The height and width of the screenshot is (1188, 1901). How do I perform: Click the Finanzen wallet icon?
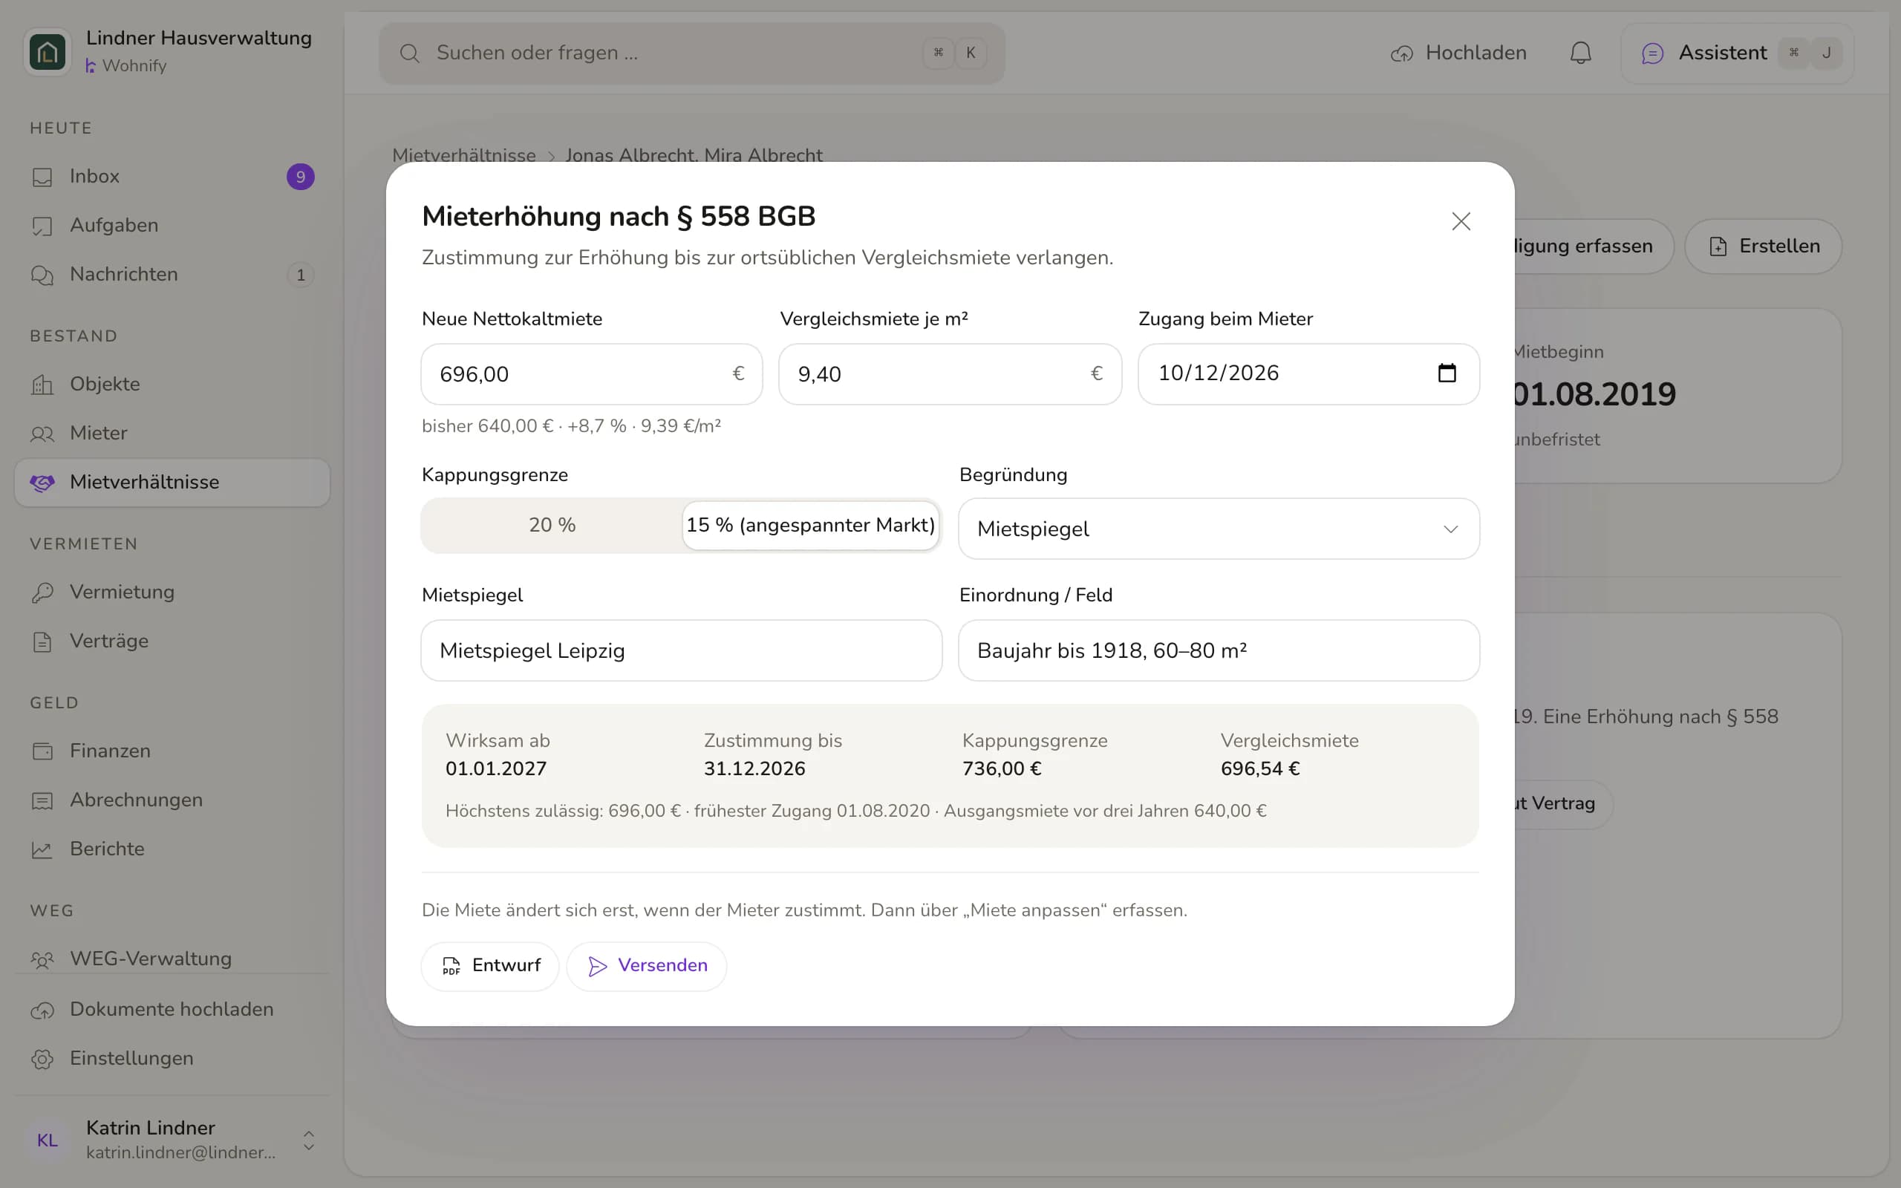[42, 751]
